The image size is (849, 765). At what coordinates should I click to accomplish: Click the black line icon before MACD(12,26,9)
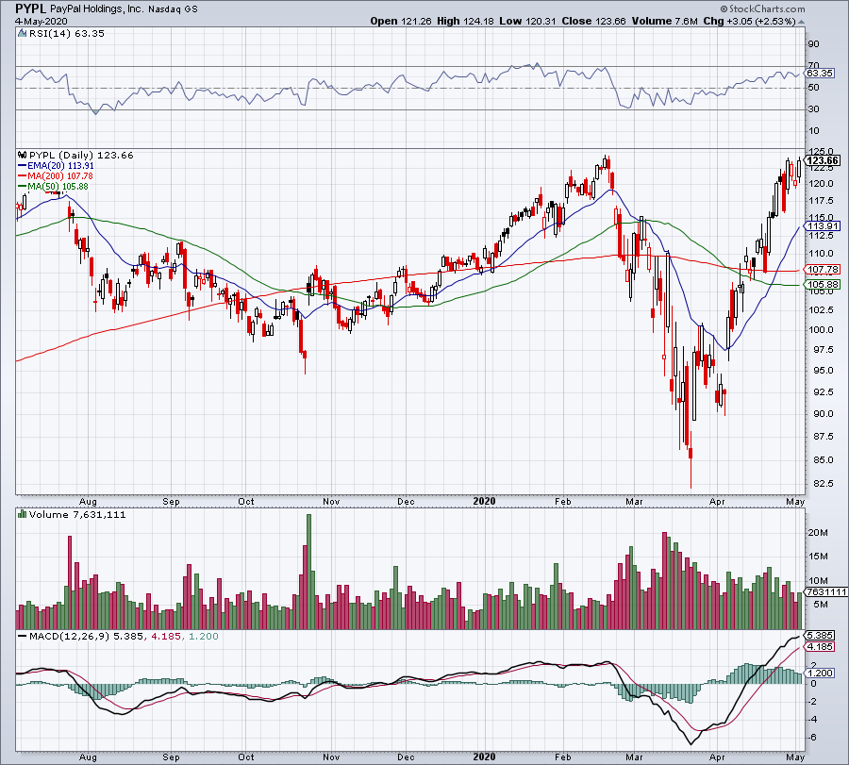(22, 636)
